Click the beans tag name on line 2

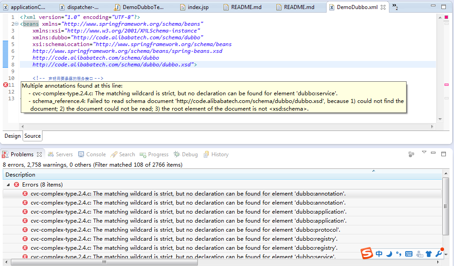click(31, 24)
